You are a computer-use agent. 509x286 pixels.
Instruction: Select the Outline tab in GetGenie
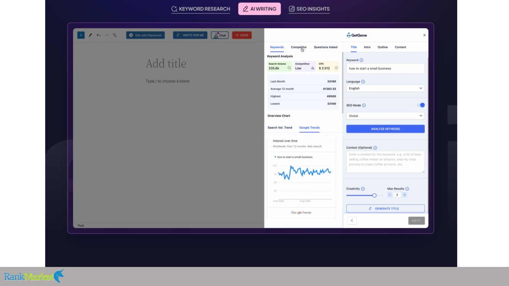click(383, 47)
